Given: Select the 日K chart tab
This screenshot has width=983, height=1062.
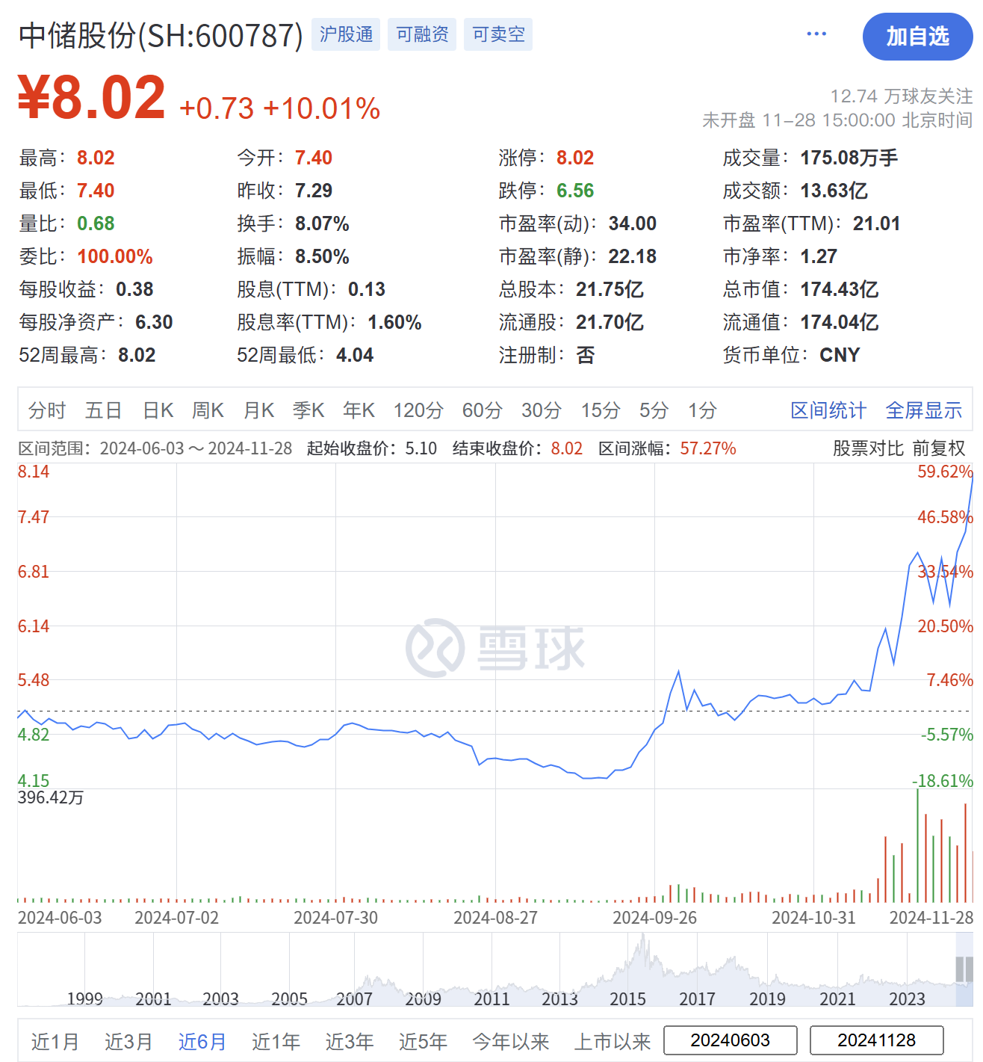Looking at the screenshot, I should pyautogui.click(x=158, y=410).
